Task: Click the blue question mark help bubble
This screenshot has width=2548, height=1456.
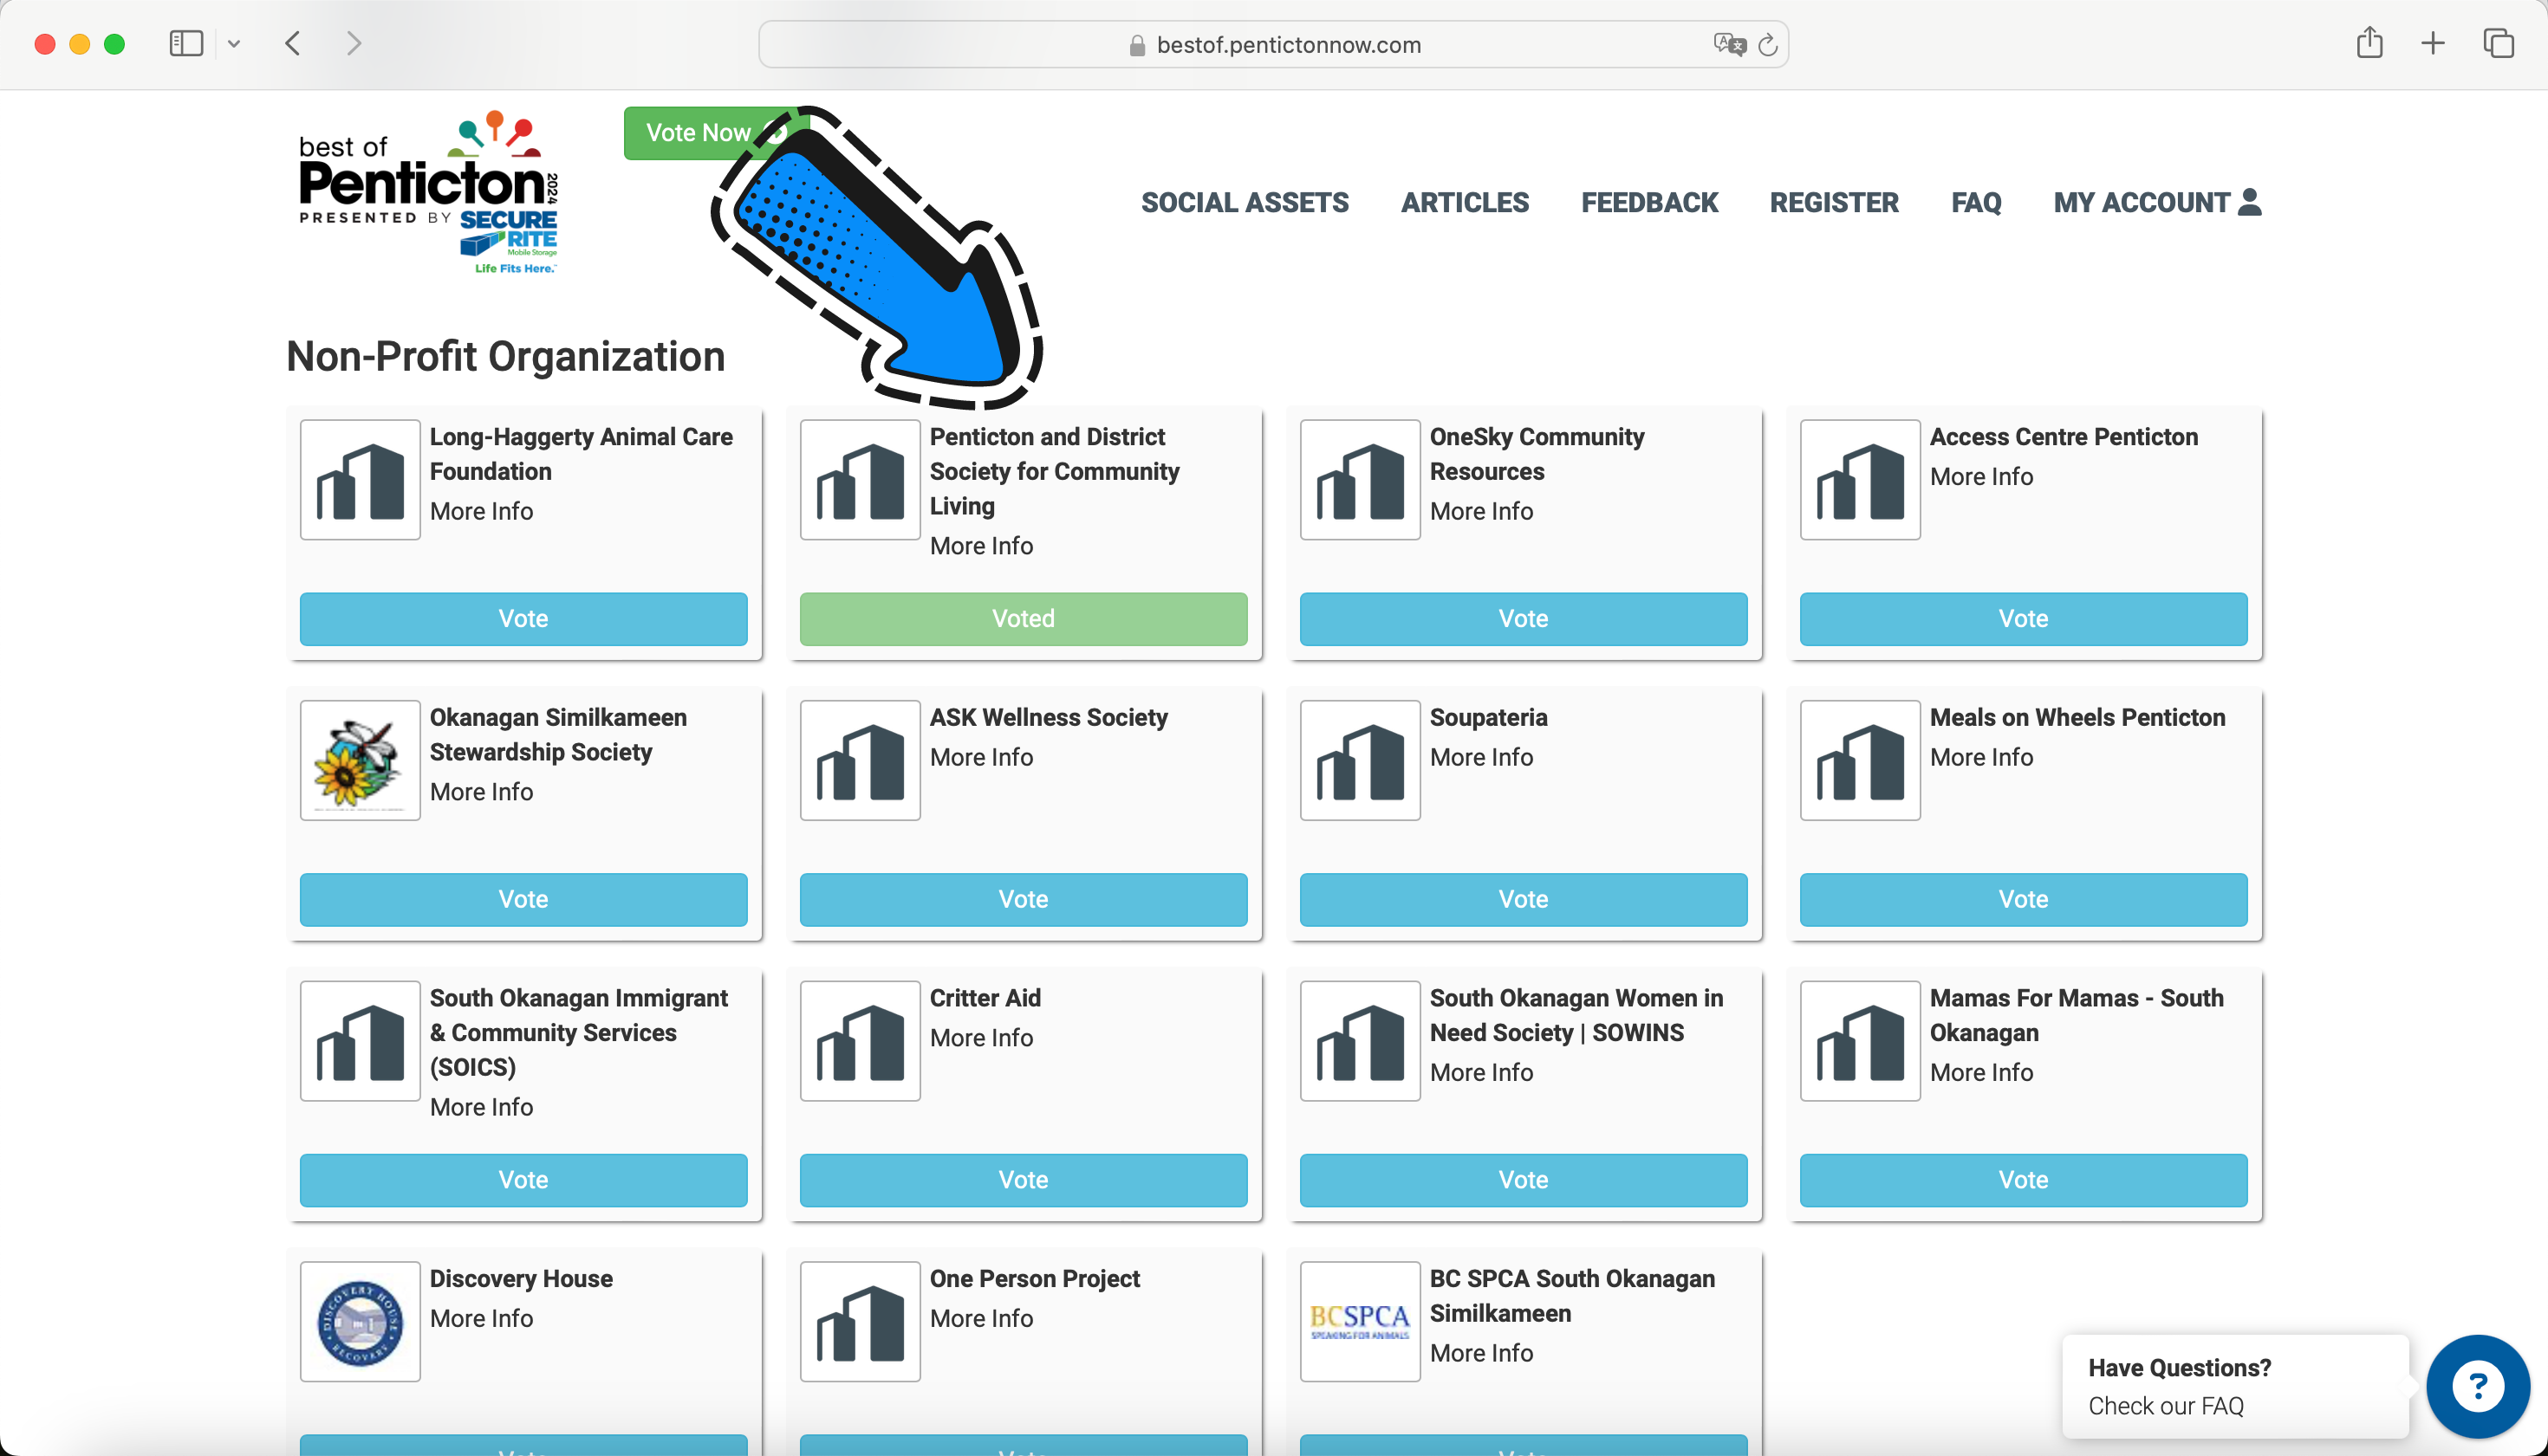Action: click(2477, 1386)
